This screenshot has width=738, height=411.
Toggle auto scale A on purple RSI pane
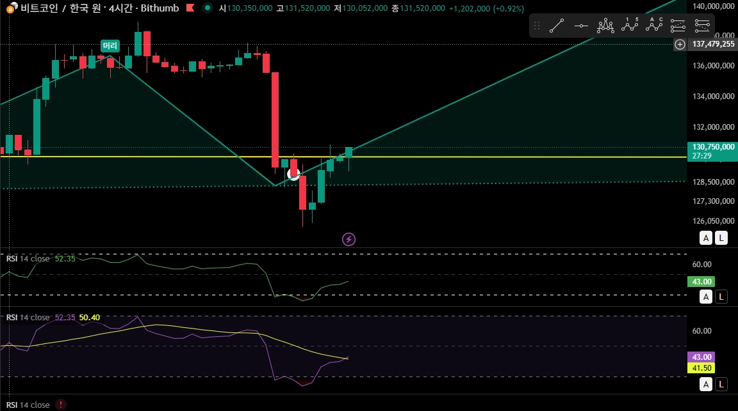[706, 385]
